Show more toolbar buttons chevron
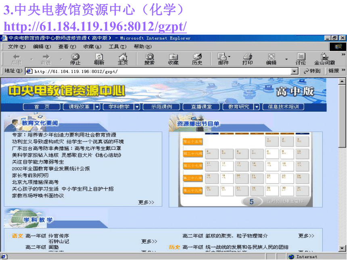The width and height of the screenshot is (347, 260). (x=343, y=54)
